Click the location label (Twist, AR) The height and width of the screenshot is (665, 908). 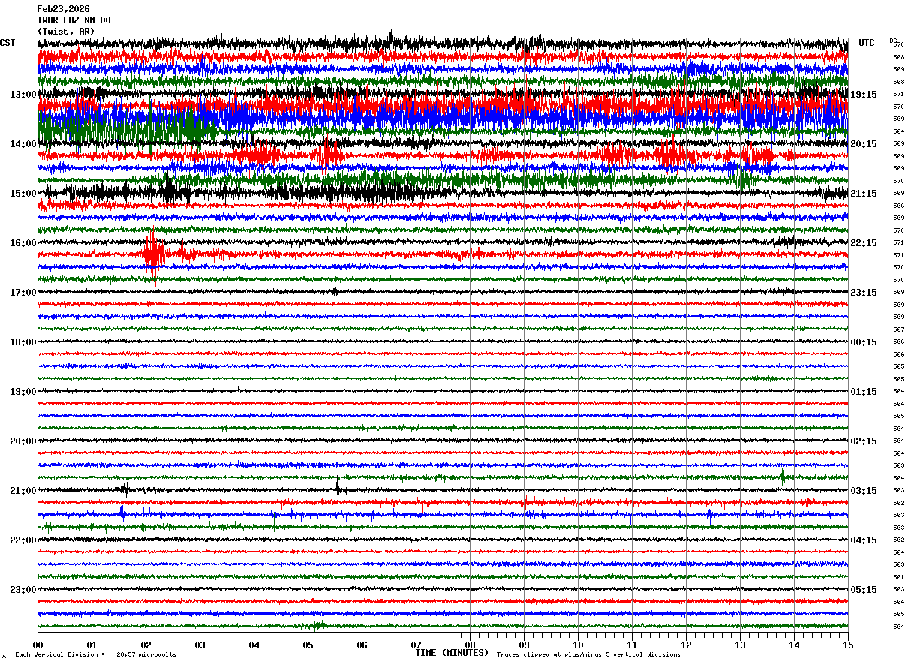(x=66, y=31)
